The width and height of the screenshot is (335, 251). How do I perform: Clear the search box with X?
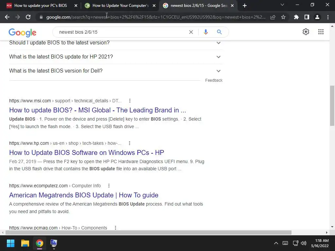[191, 32]
